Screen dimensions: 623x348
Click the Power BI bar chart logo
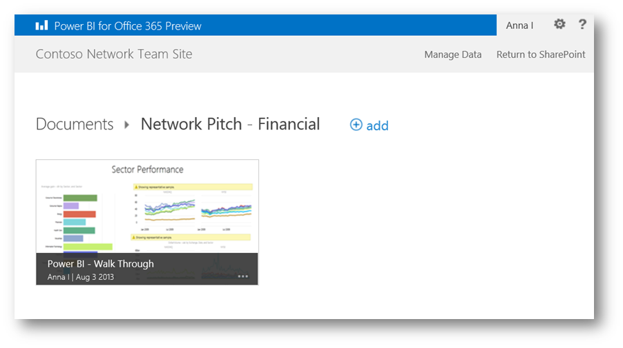point(41,25)
